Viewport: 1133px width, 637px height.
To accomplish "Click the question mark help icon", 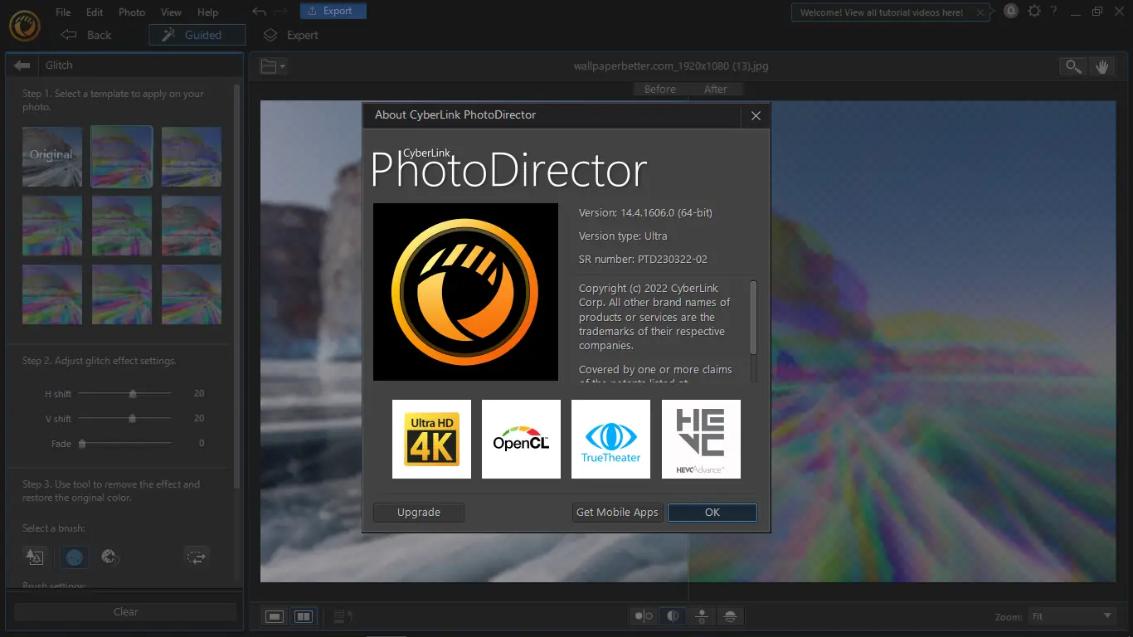I will pos(1054,12).
